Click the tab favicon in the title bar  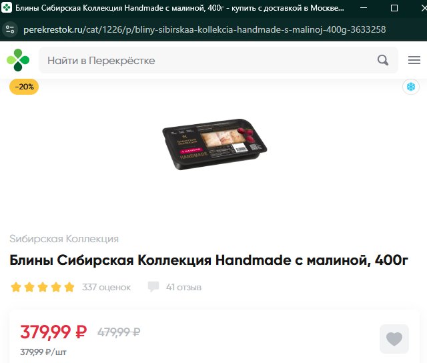click(7, 7)
